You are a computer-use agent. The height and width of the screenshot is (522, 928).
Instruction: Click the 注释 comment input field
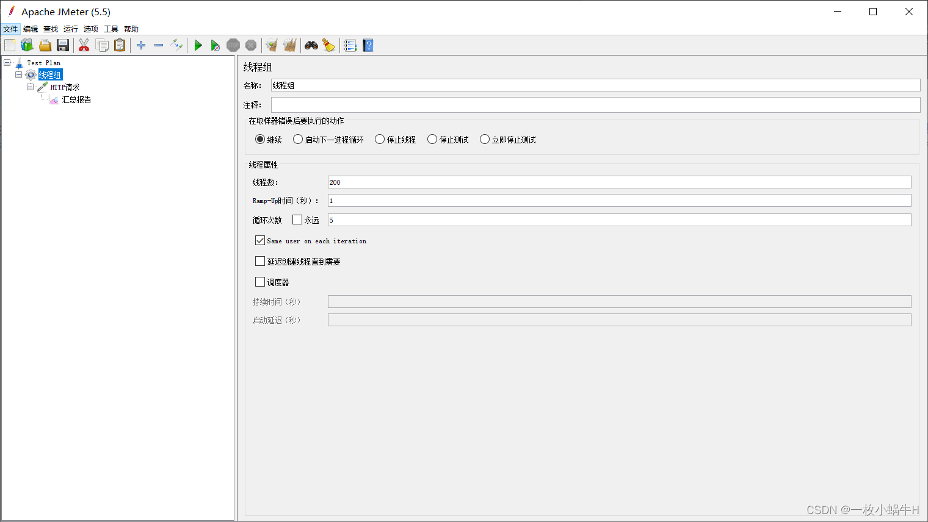click(x=595, y=105)
